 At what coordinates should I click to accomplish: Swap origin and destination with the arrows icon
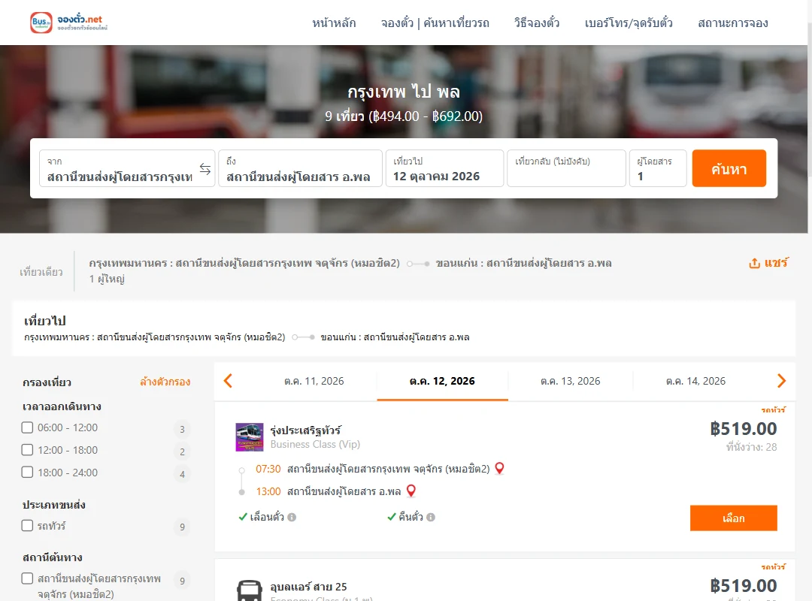[x=205, y=169]
